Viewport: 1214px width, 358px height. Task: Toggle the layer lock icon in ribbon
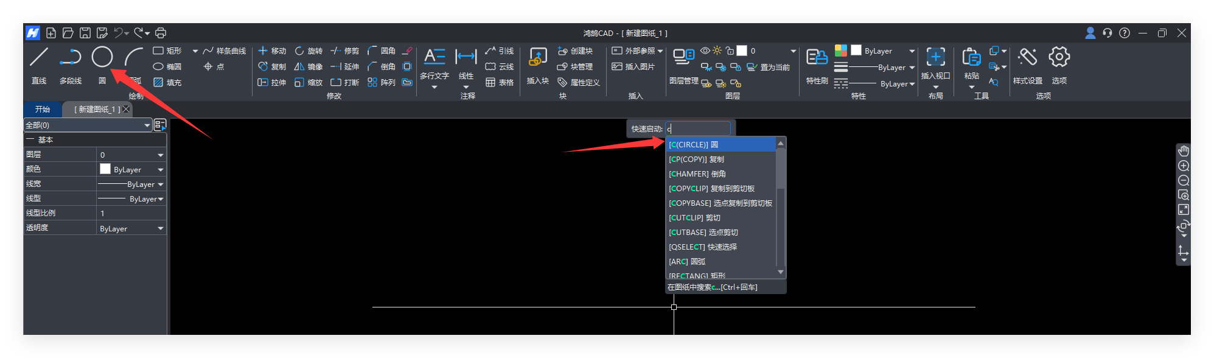pyautogui.click(x=730, y=51)
